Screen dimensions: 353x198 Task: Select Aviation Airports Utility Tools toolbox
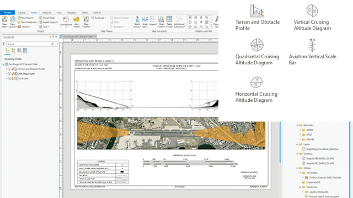pyautogui.click(x=325, y=178)
